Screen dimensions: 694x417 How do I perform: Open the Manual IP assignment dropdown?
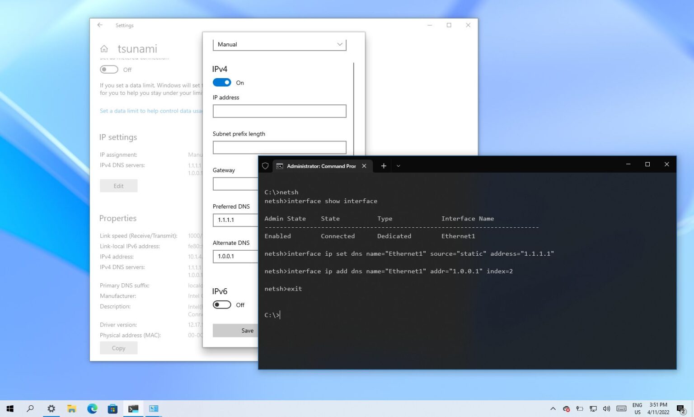279,44
